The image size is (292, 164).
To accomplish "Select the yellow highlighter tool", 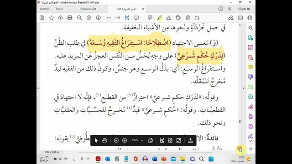I will (159, 18).
